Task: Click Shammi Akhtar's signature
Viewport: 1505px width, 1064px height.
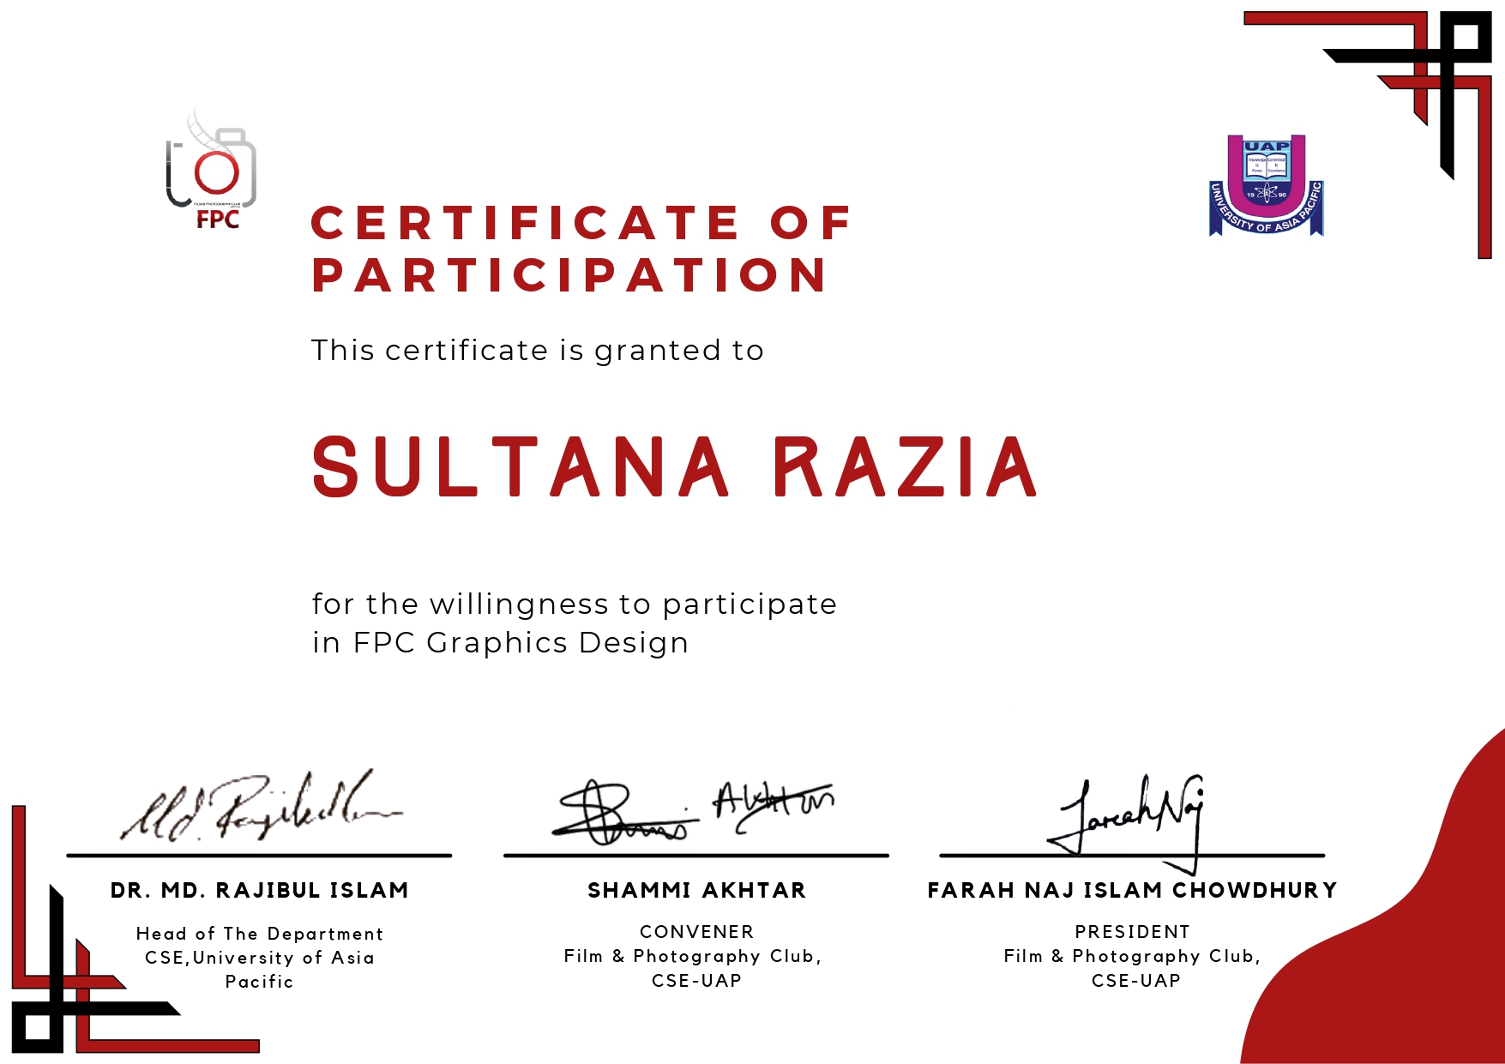Action: point(693,810)
